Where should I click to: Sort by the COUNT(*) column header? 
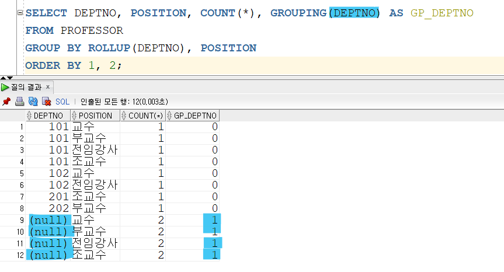142,116
